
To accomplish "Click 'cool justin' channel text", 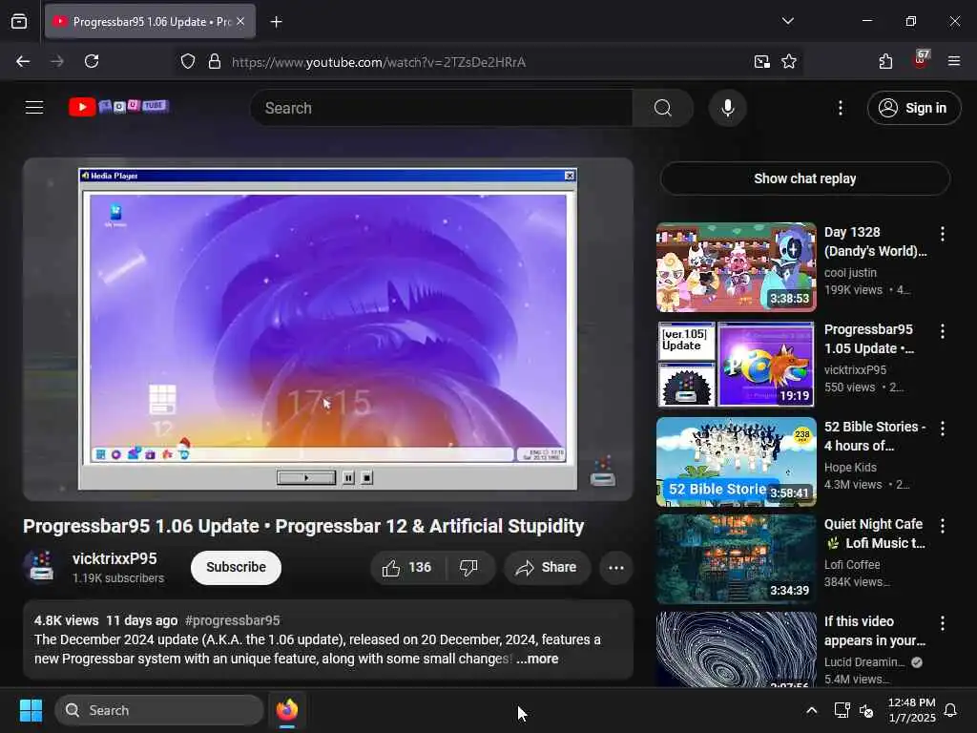I will point(850,273).
